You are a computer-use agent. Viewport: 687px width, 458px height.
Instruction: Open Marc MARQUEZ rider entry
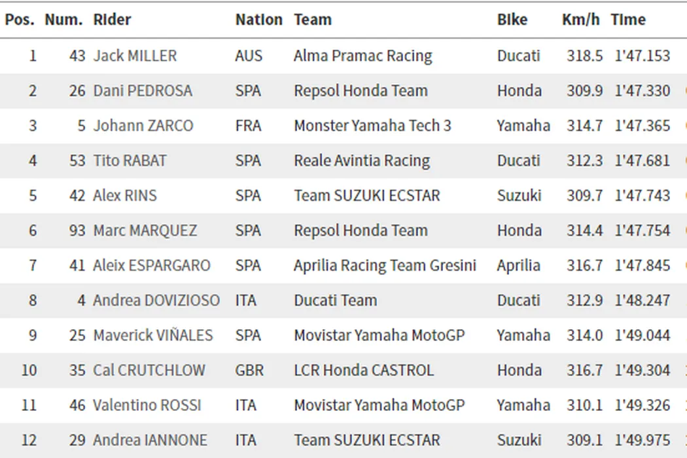[145, 230]
